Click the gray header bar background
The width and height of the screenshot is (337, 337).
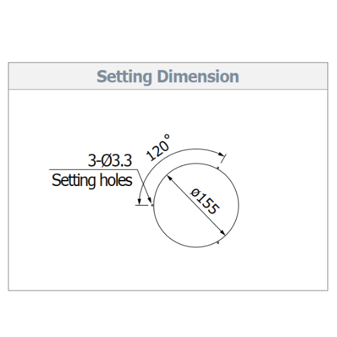point(168,76)
